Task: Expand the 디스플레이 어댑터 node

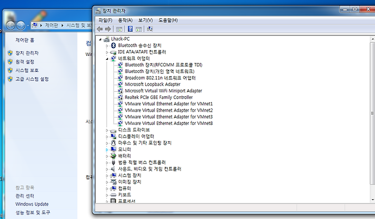Action: 107,137
